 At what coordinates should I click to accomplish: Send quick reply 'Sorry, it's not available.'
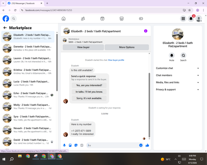[x=89, y=98]
